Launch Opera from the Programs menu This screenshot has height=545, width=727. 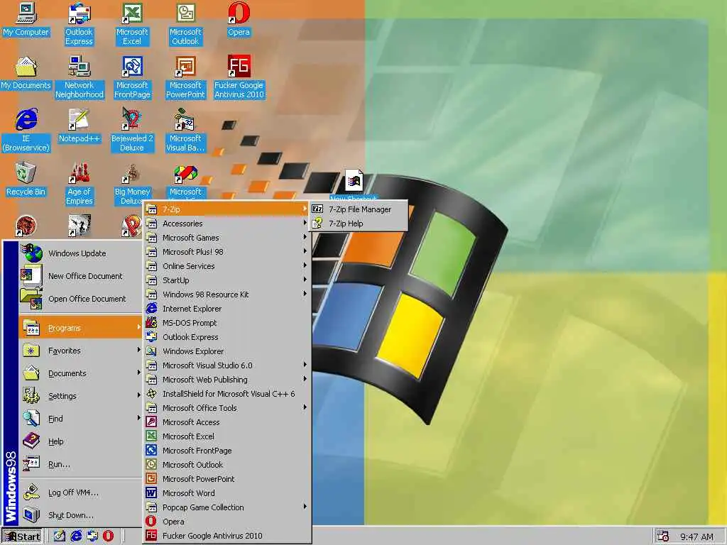pos(226,522)
